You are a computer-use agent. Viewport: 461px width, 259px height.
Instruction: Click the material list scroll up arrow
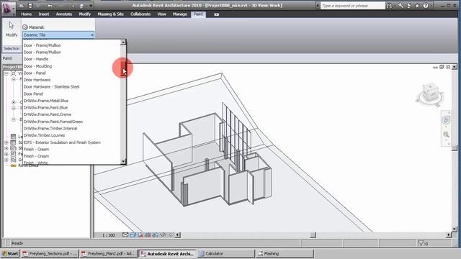click(x=123, y=42)
